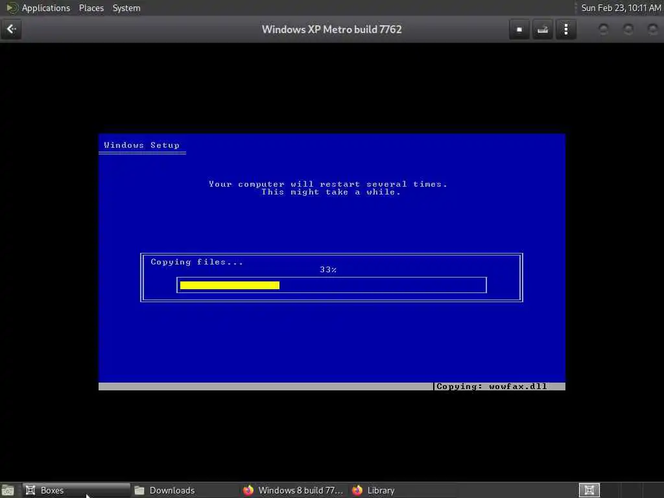Screen dimensions: 664x498
Task: Stop the virtual machine with the square icon
Action: (x=519, y=29)
